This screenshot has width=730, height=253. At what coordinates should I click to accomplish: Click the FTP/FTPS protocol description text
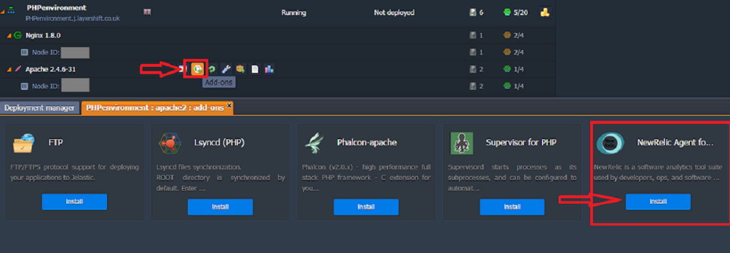click(75, 172)
